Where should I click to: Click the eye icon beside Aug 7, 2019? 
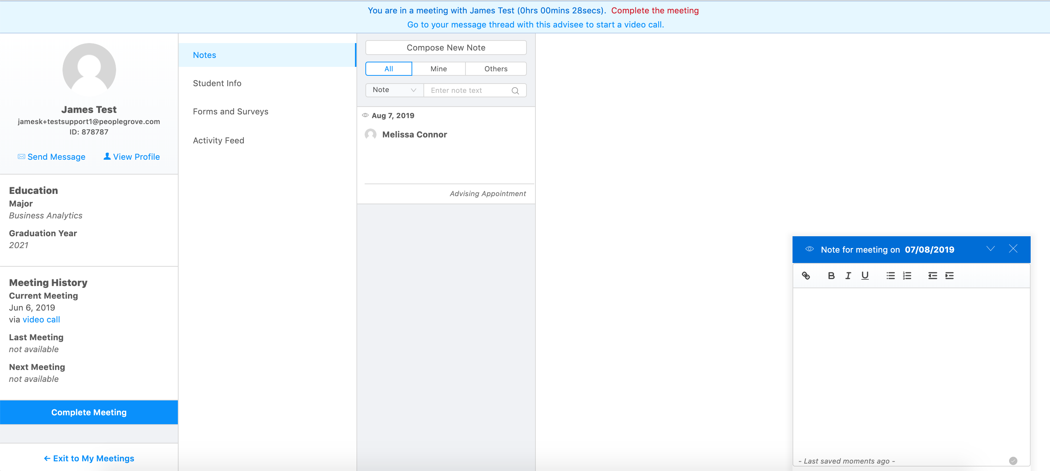click(365, 115)
